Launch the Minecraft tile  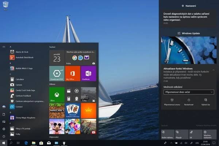tap(57, 110)
